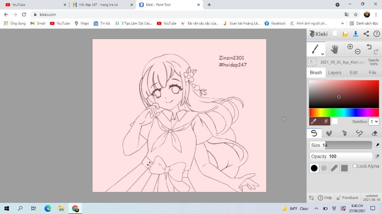This screenshot has width=382, height=214.
Task: Open the Chrome profile avatar
Action: pyautogui.click(x=367, y=14)
